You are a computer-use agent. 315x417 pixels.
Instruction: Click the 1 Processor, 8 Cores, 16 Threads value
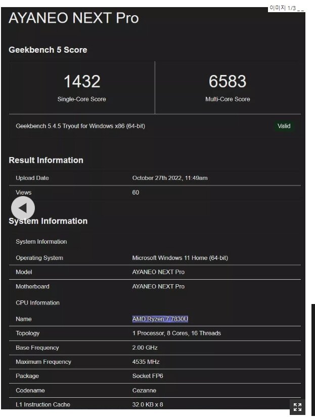point(177,333)
